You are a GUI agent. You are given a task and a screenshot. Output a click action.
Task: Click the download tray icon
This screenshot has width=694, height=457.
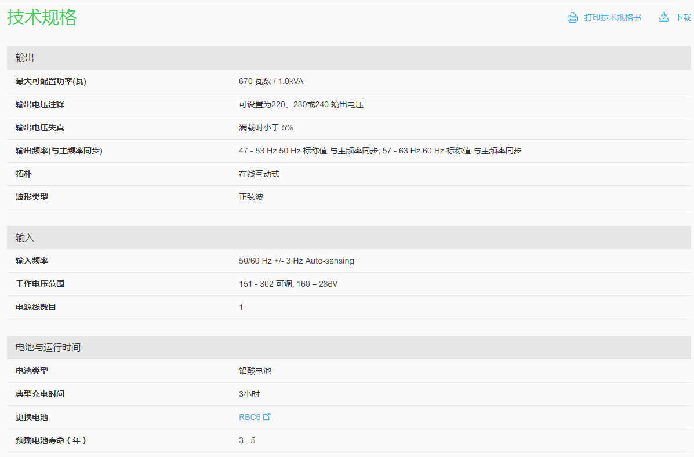664,17
